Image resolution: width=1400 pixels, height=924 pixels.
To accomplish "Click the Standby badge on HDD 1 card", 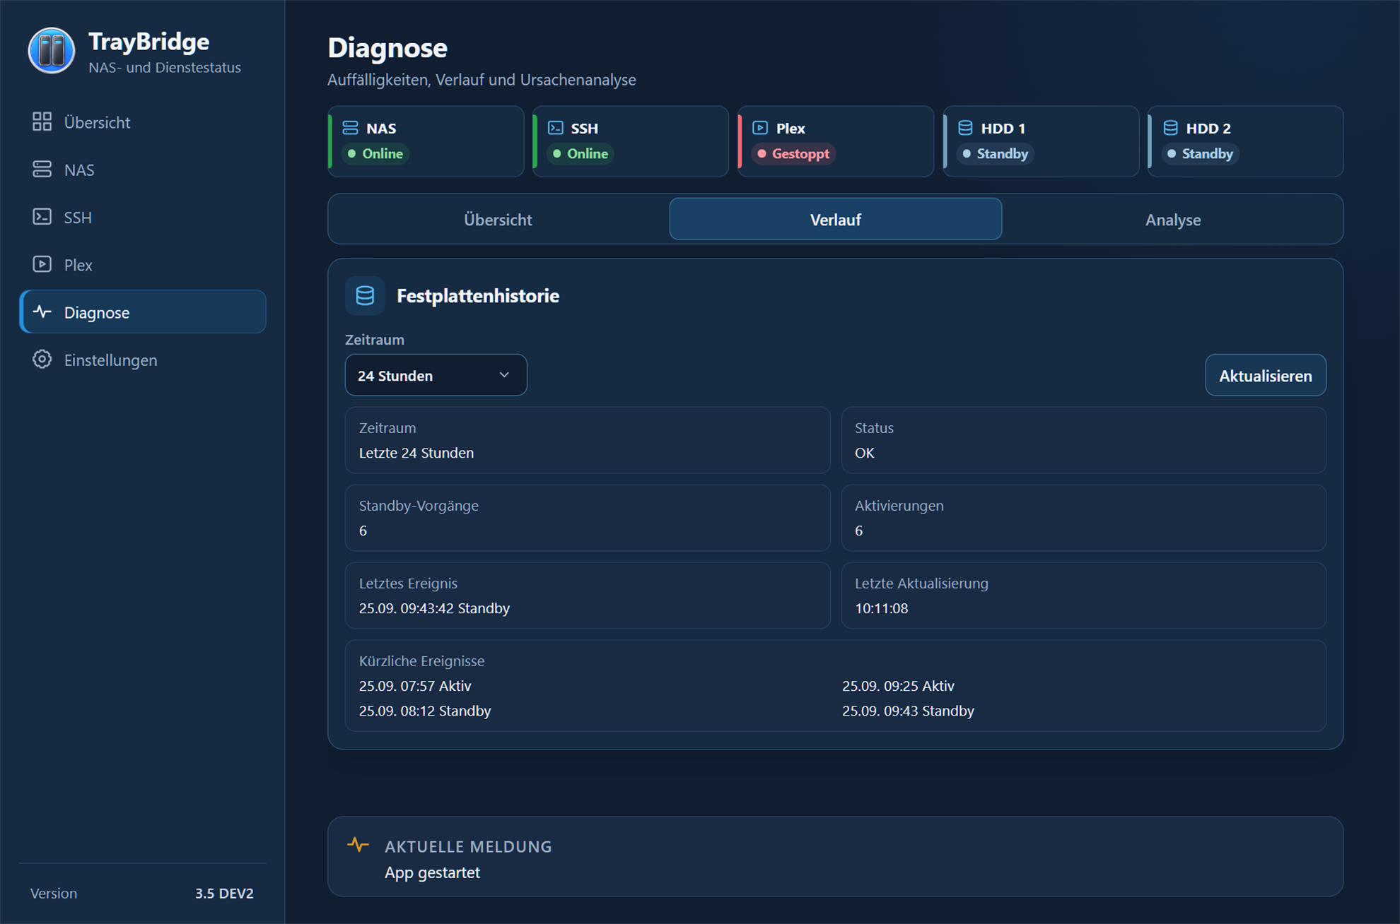I will (x=995, y=153).
